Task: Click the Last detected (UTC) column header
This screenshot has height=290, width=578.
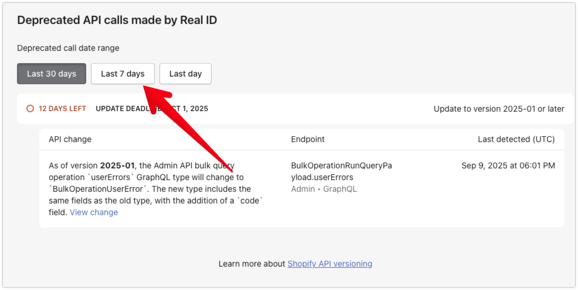Action: click(x=516, y=139)
